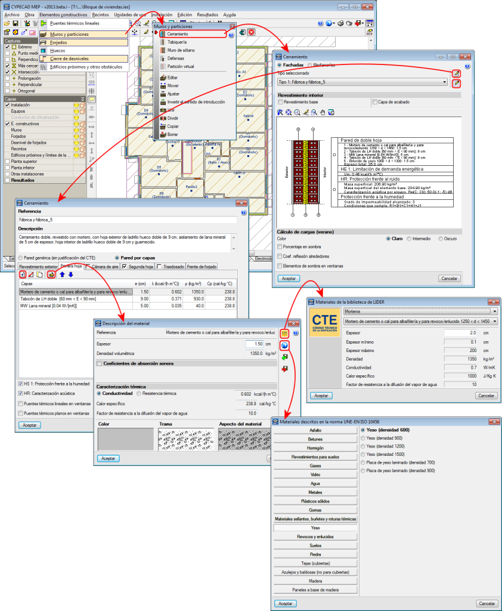Toggle the E. constructivos layer checkbox
Screen dimensions: 502x611
pyautogui.click(x=7, y=124)
